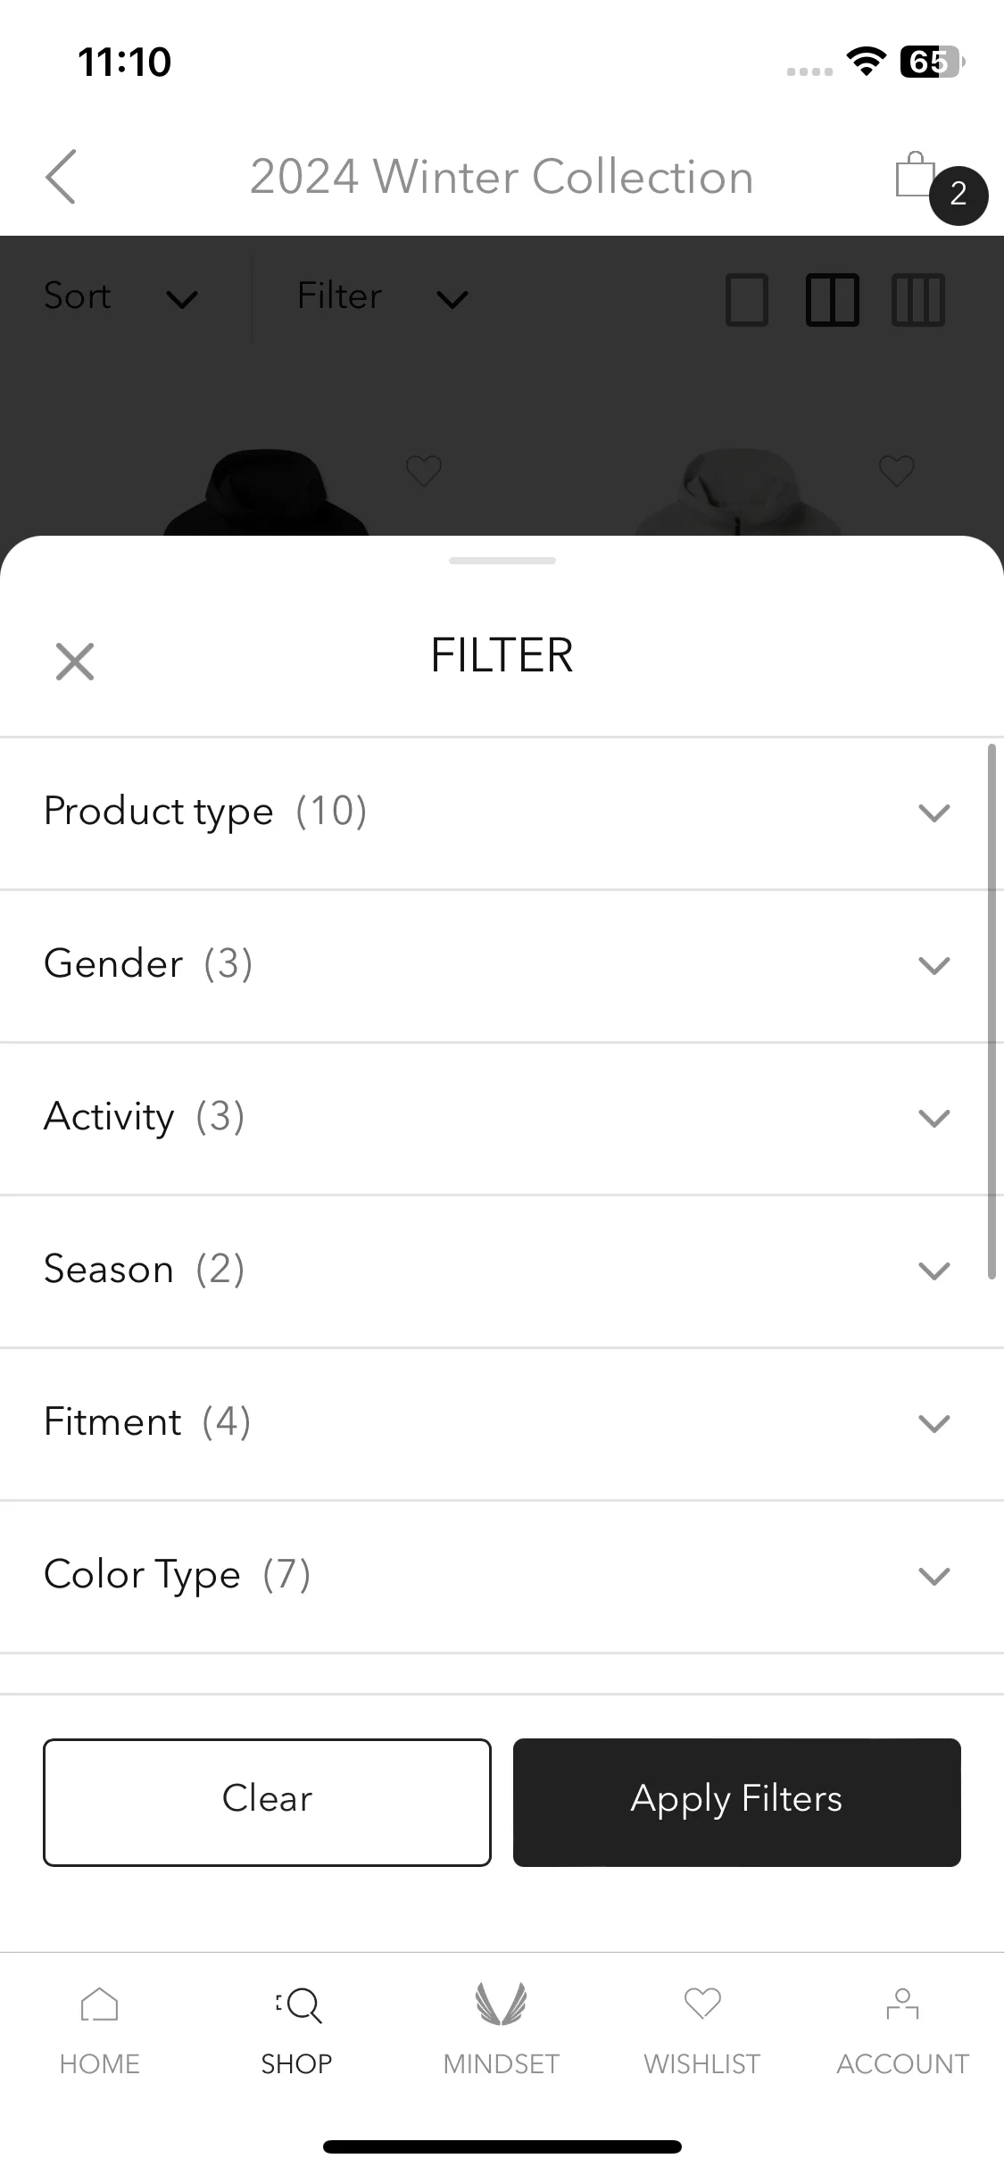Select the two-column grid view icon
Viewport: 1004px width, 2175px height.
pos(833,299)
